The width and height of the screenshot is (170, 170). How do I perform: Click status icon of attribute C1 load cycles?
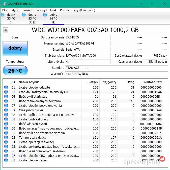(6, 133)
